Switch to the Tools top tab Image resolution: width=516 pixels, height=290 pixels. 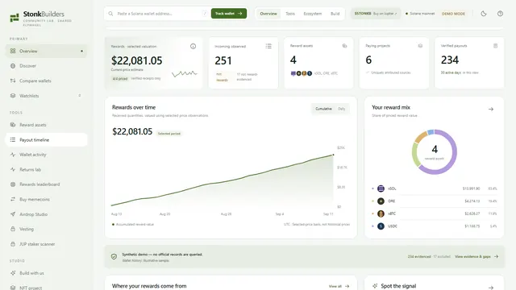pos(290,14)
